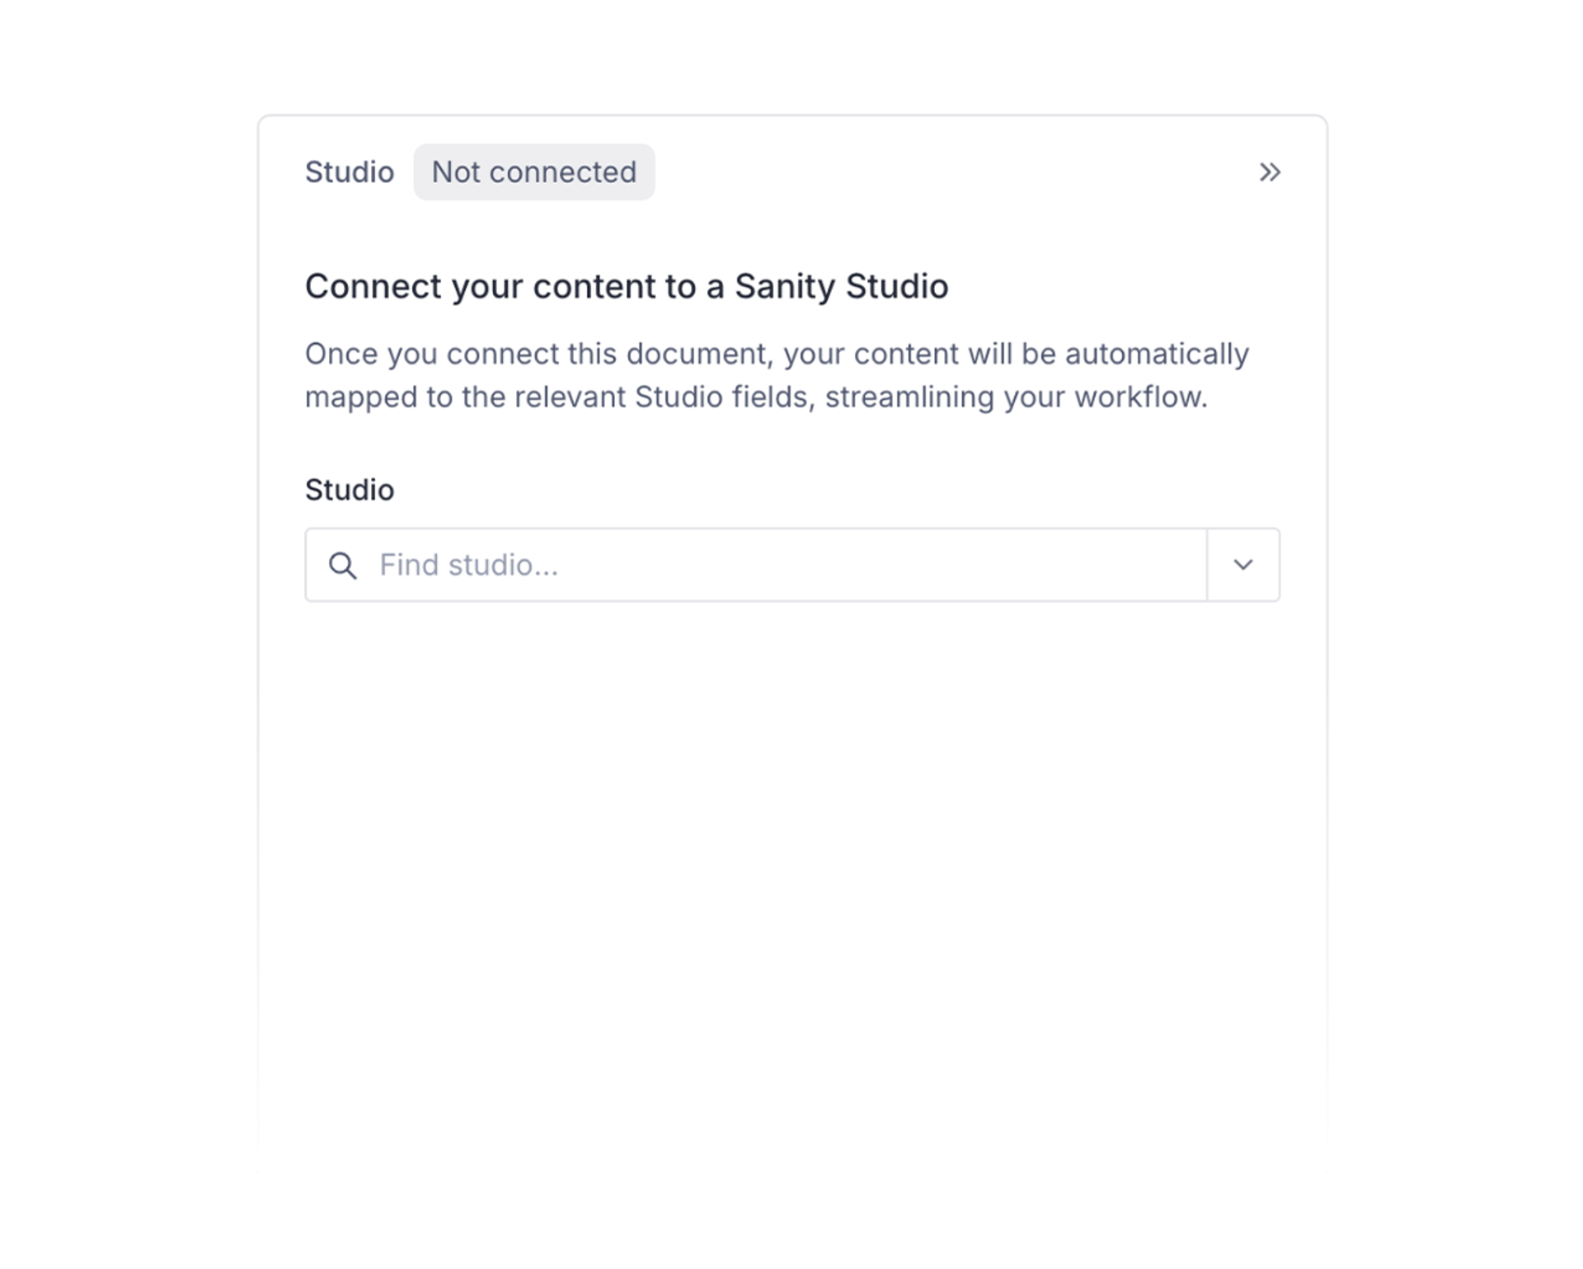Select the connection status indicator badge
This screenshot has width=1583, height=1269.
(533, 172)
